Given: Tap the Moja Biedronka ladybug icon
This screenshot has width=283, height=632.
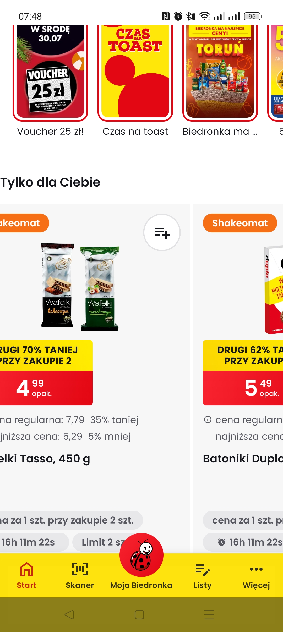Looking at the screenshot, I should coord(141,555).
